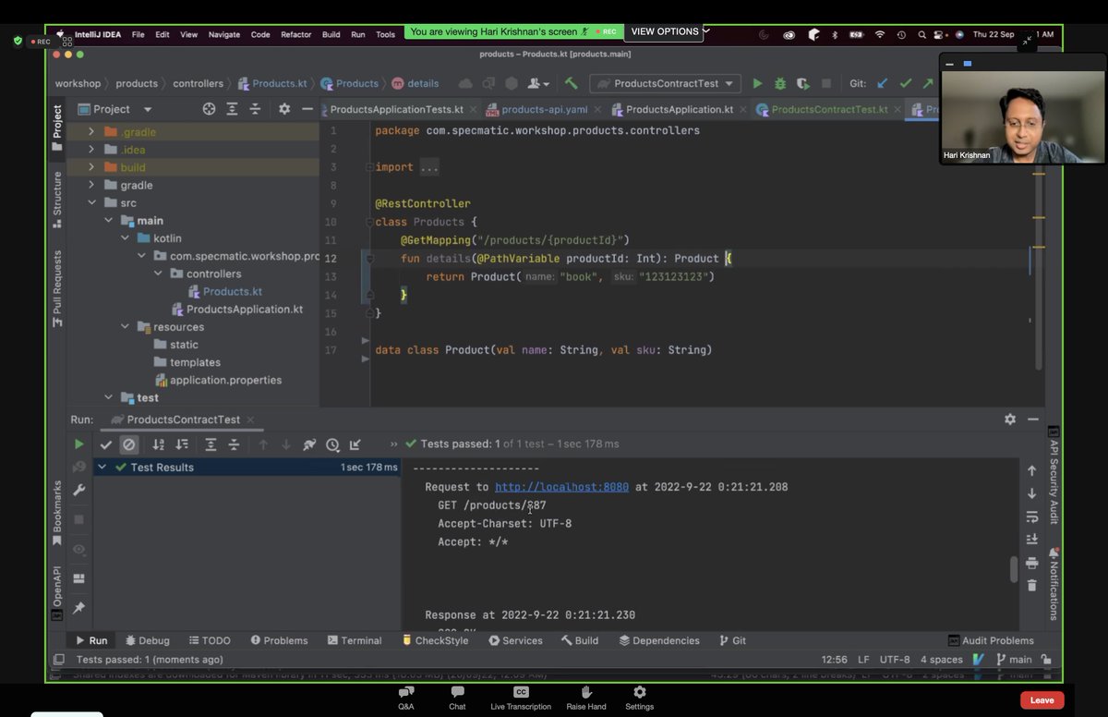Print test output via printer icon
The width and height of the screenshot is (1108, 717).
pos(1031,562)
